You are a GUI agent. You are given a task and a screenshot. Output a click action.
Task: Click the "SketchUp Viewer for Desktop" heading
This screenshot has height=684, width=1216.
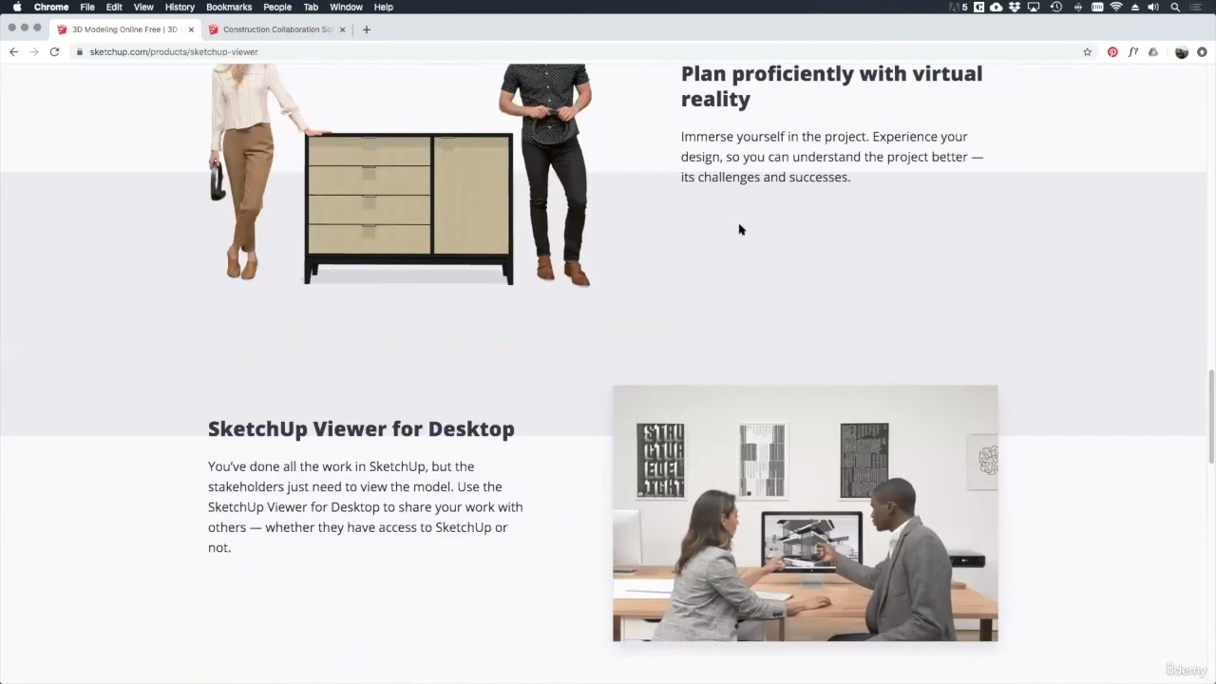(x=361, y=428)
